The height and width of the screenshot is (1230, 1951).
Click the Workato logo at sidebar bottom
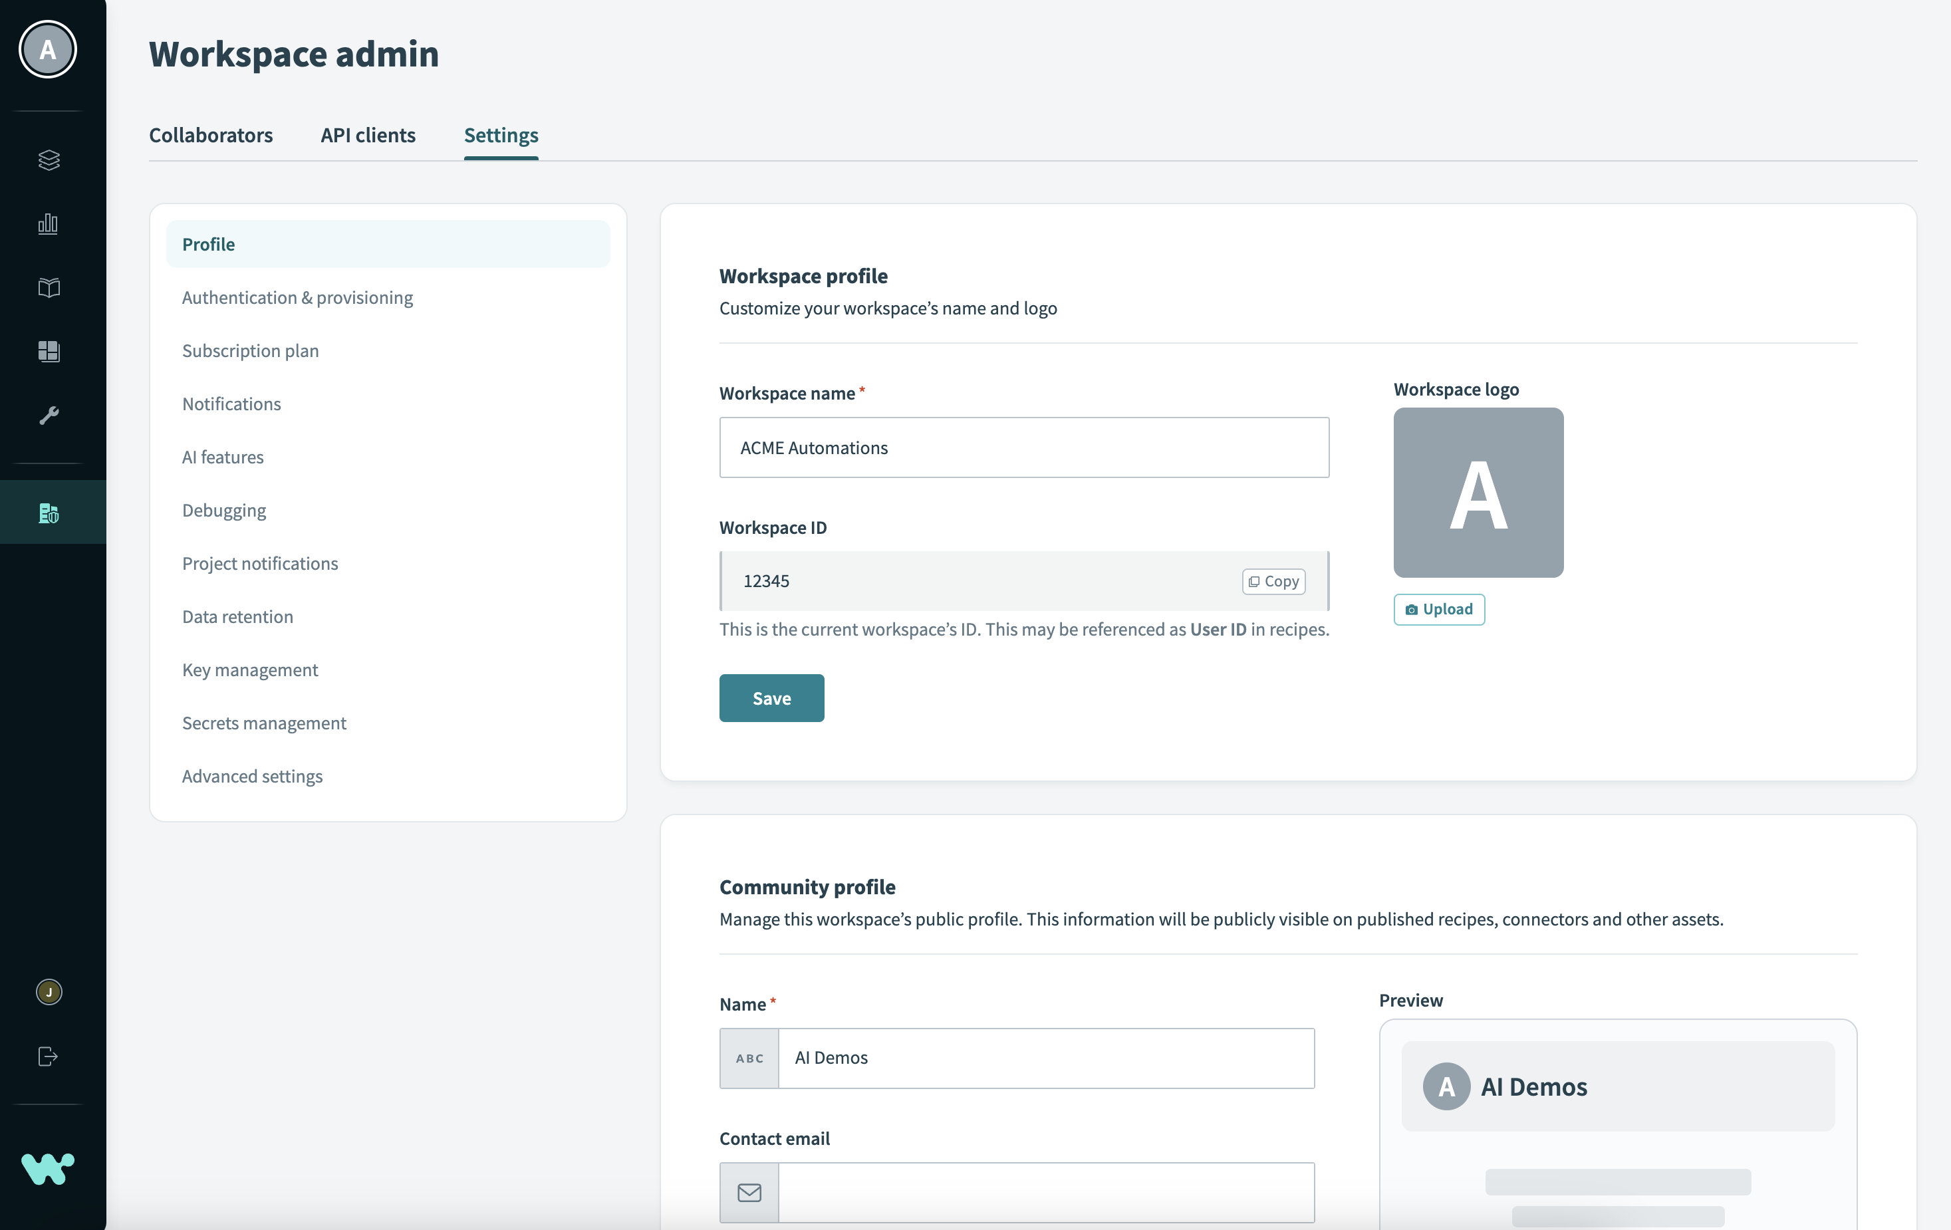(x=48, y=1168)
